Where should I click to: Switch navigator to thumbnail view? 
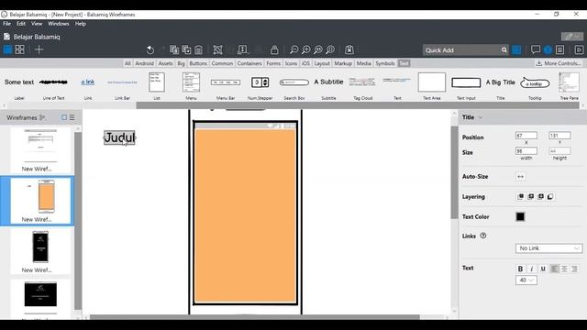click(64, 117)
